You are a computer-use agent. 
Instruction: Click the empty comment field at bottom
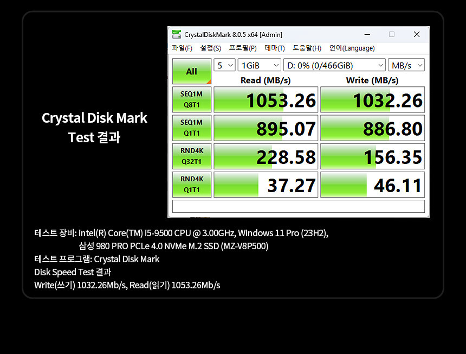[x=298, y=206]
